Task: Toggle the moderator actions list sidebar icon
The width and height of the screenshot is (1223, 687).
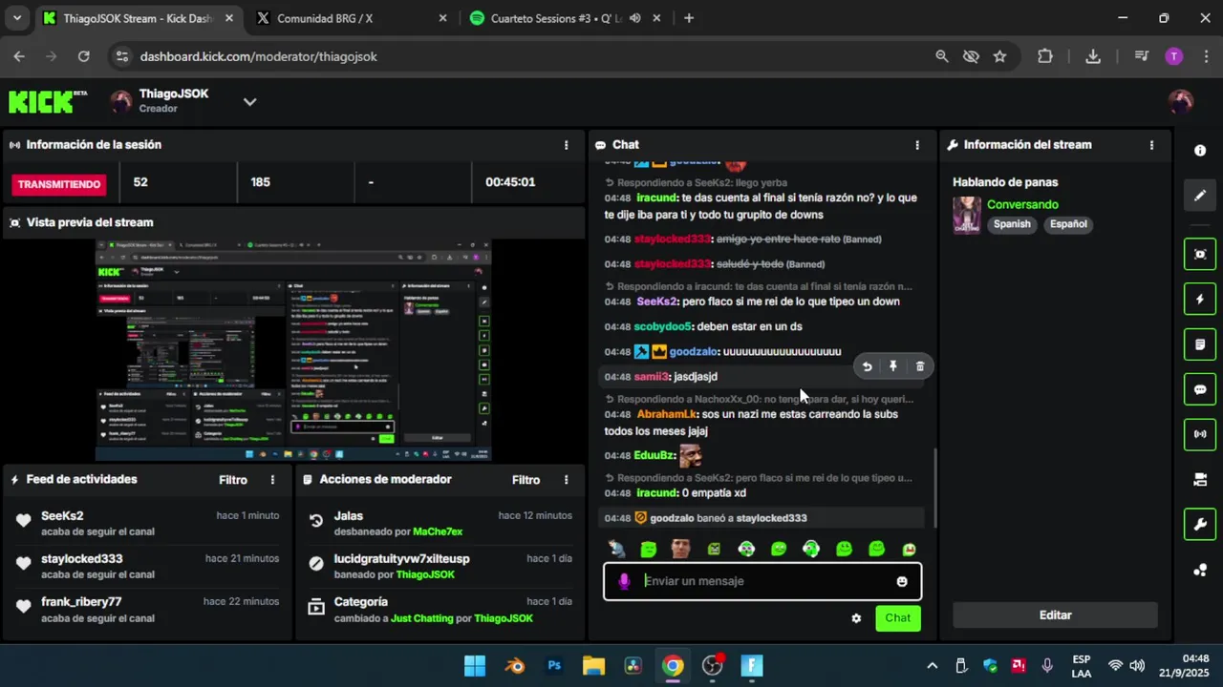Action: click(x=1200, y=344)
